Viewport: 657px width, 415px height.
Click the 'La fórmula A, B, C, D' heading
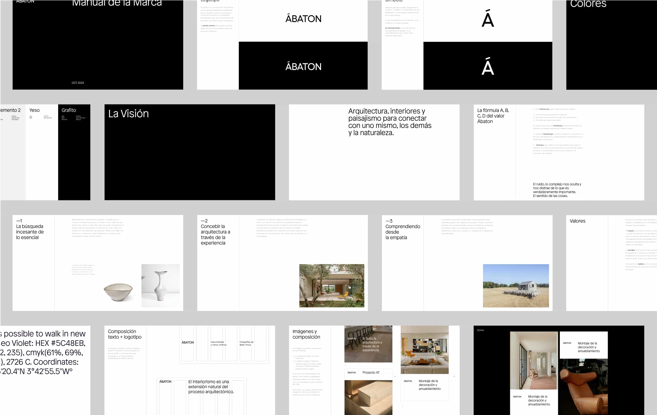(493, 116)
